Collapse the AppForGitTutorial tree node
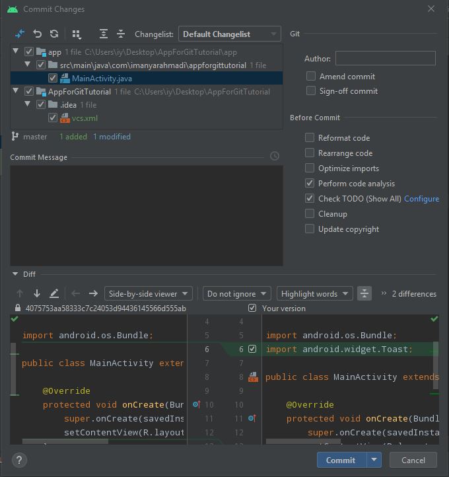Viewport: 449px width, 477px height. click(x=15, y=91)
